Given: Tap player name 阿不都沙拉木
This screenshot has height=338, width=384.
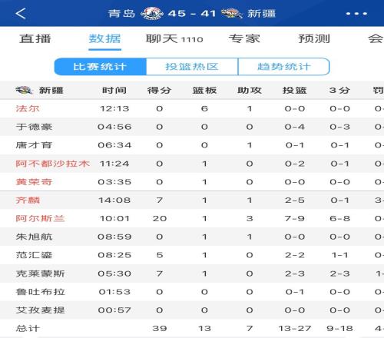Looking at the screenshot, I should tap(53, 164).
